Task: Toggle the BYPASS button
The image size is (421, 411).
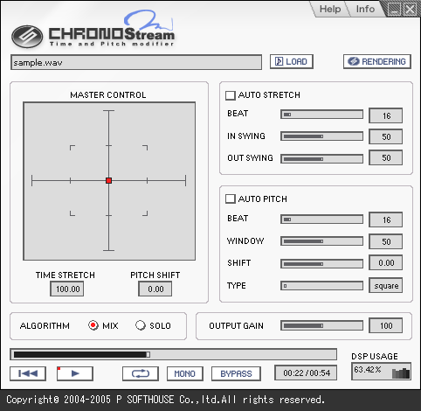Action: [x=236, y=373]
